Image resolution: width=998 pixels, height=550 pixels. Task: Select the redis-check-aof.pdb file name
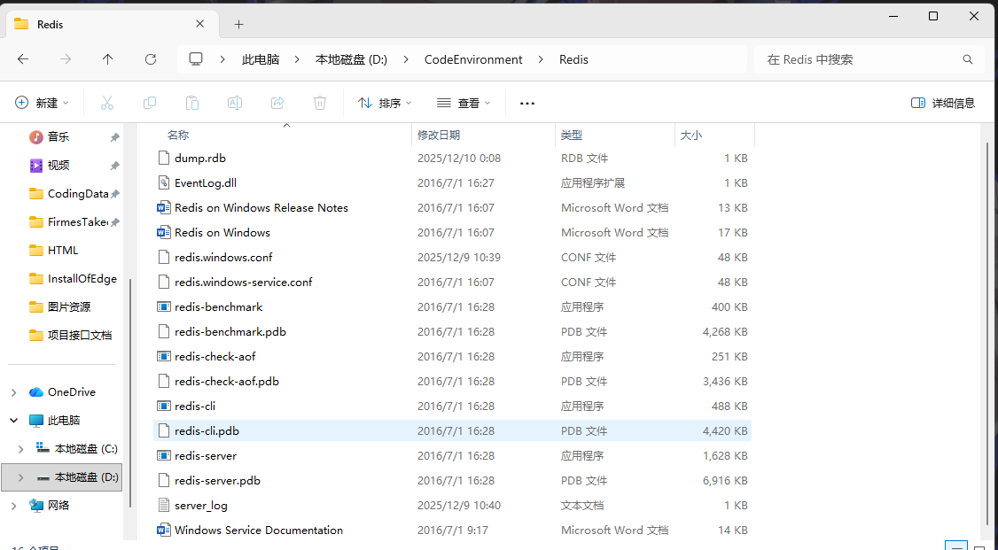click(x=227, y=382)
